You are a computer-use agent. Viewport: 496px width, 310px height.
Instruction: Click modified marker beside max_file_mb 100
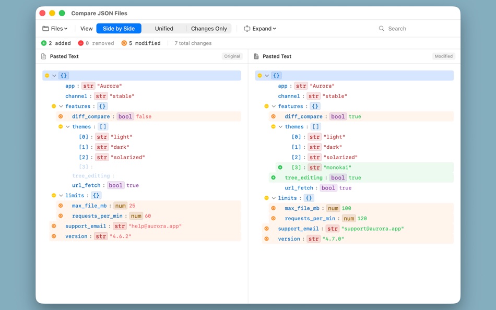(273, 208)
